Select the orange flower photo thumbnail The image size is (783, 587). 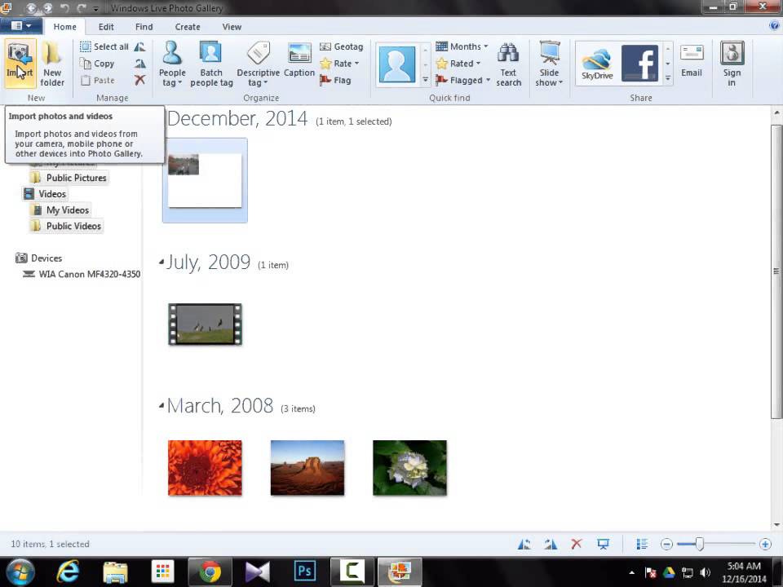[x=205, y=468]
